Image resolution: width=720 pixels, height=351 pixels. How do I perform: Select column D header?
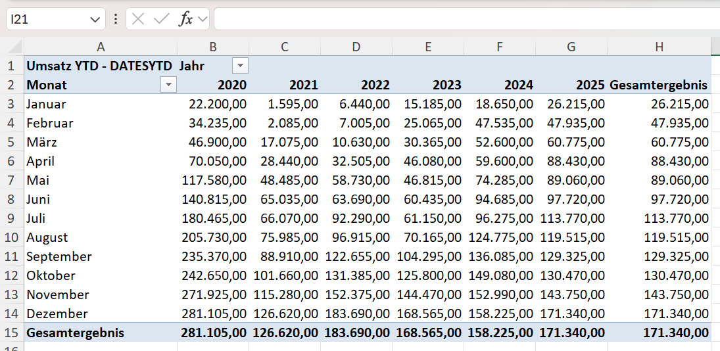click(x=356, y=47)
